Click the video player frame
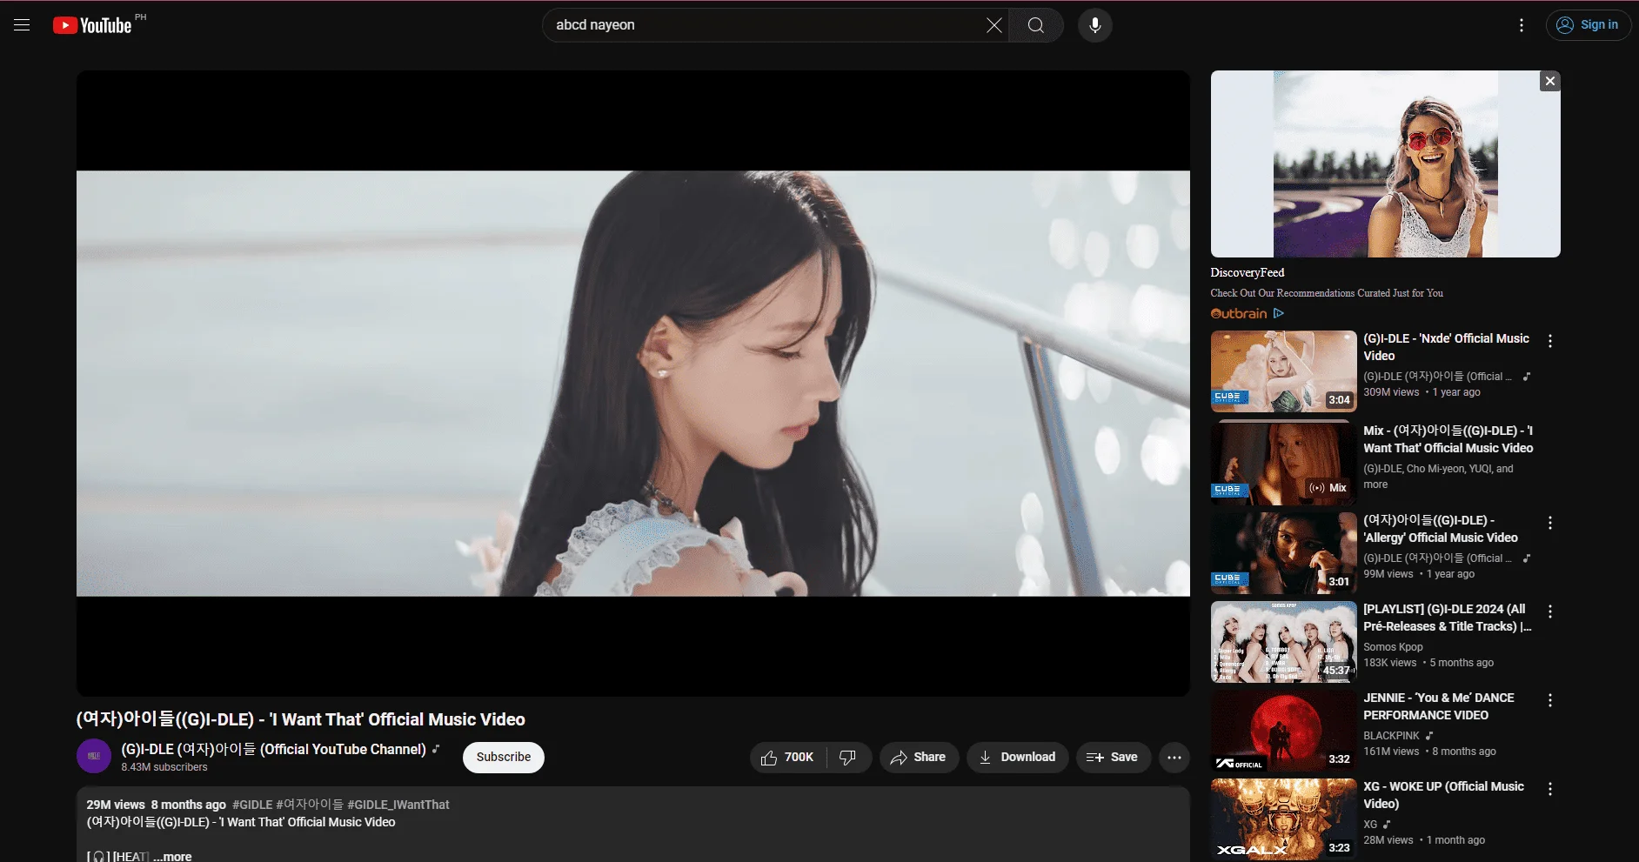Viewport: 1639px width, 862px height. [x=633, y=384]
